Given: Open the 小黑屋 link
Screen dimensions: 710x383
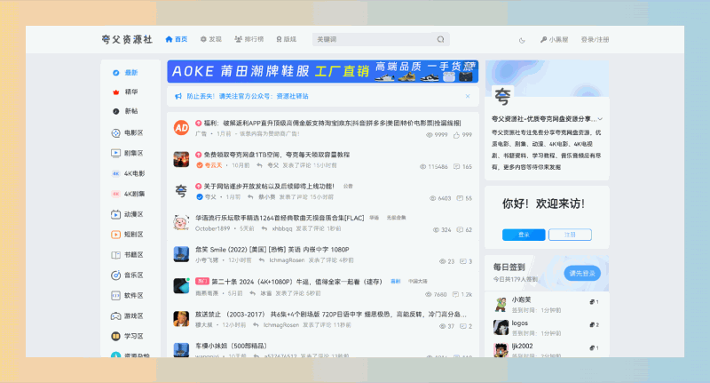Looking at the screenshot, I should pos(554,39).
